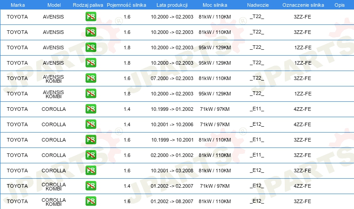Click the Model column header
Viewport: 354px width, 209px height.
pos(54,5)
